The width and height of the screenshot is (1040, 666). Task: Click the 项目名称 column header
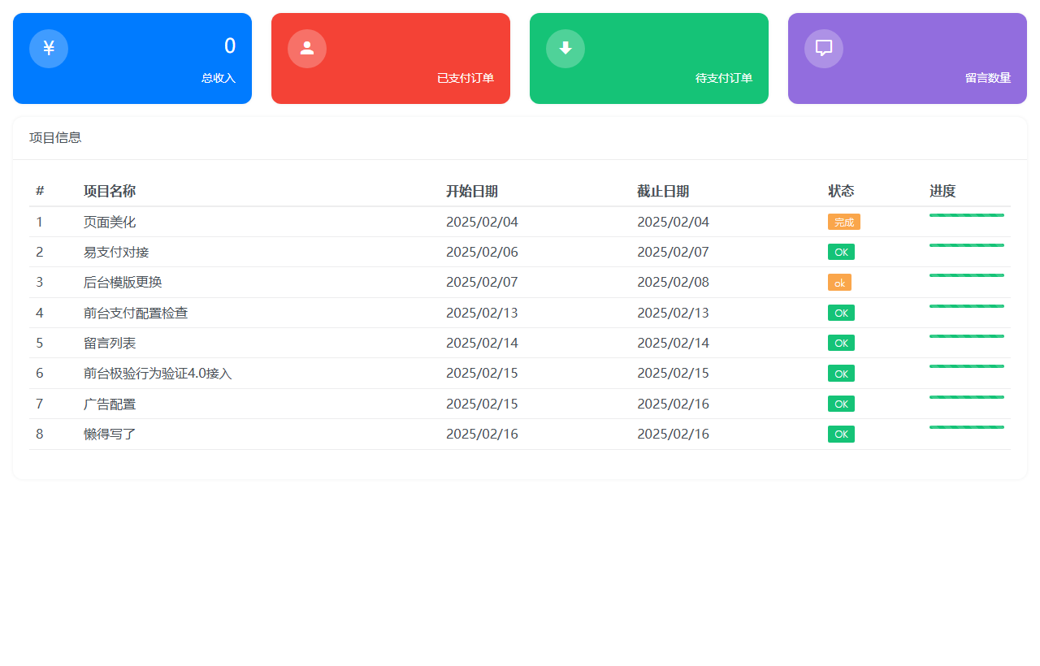pyautogui.click(x=110, y=192)
